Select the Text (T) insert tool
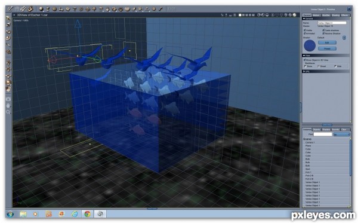The height and width of the screenshot is (223, 358). [75, 9]
